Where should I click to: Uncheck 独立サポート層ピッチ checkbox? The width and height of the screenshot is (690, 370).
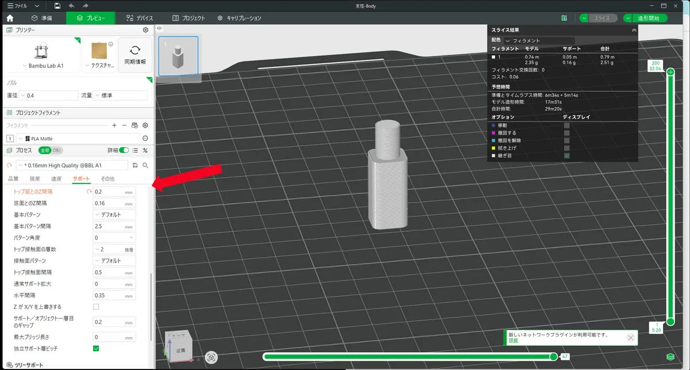click(x=96, y=349)
